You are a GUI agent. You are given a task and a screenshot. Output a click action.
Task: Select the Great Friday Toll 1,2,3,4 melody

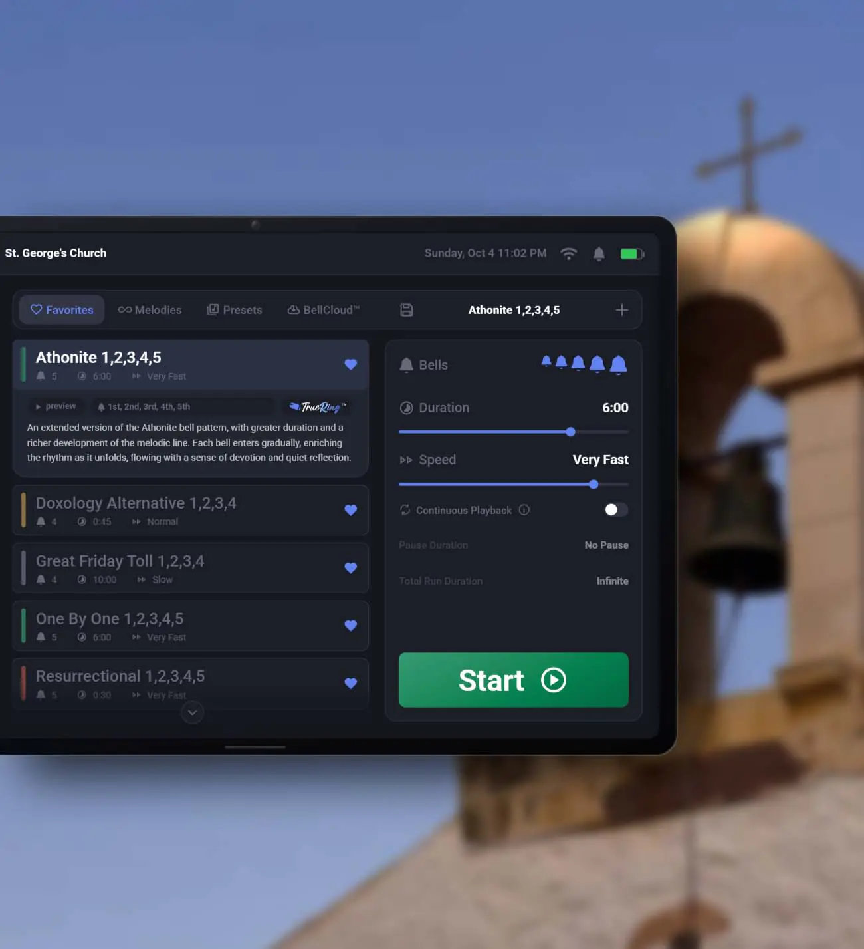191,568
